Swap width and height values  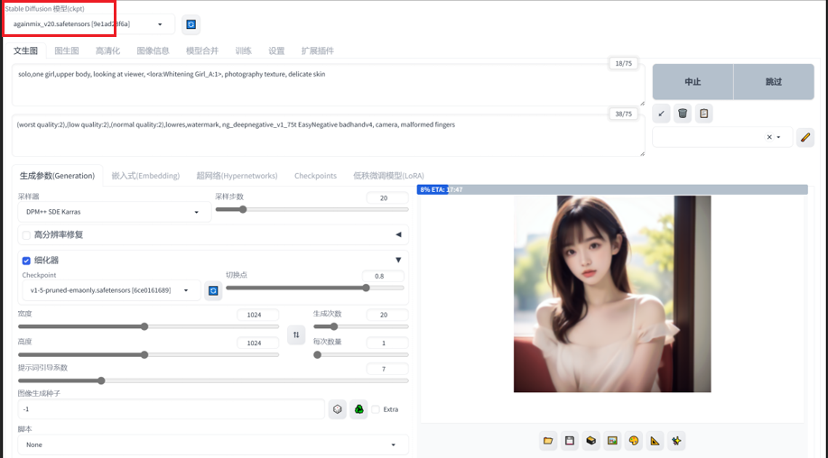click(x=296, y=335)
